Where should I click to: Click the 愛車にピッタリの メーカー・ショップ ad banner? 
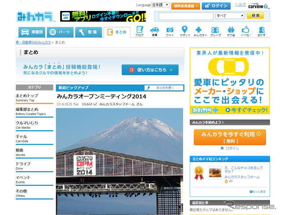[x=230, y=81]
